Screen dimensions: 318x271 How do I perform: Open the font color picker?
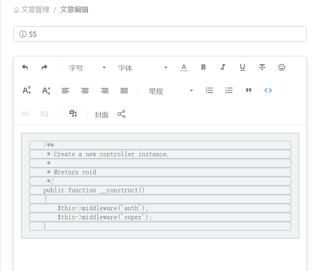tap(184, 67)
